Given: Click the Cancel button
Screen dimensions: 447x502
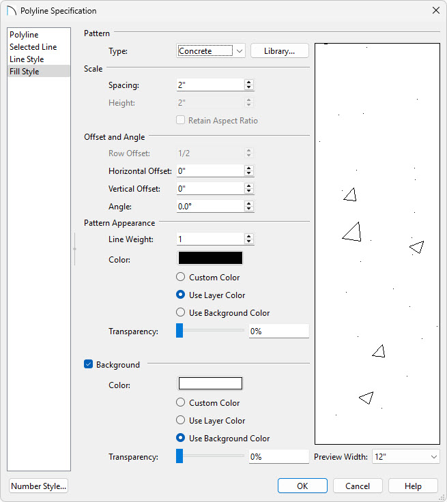Looking at the screenshot, I should click(358, 486).
